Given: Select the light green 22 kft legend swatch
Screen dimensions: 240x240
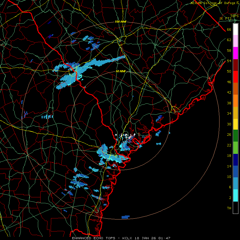Looking at the screenshot, I should (235, 147).
